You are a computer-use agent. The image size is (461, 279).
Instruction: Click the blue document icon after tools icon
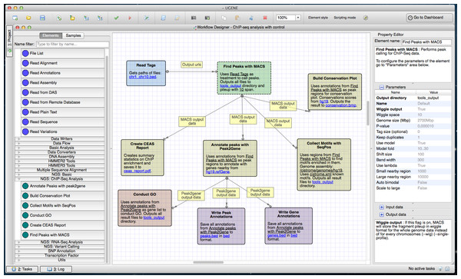[x=163, y=18]
